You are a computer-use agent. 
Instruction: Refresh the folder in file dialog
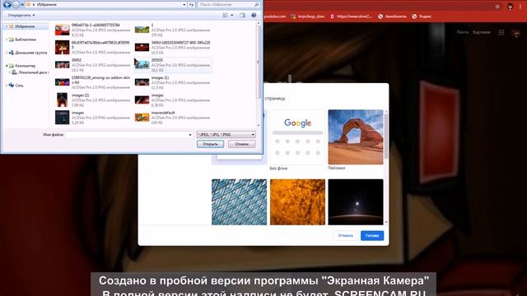click(191, 5)
